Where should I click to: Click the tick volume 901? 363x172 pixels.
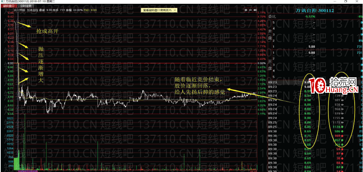(x=337, y=100)
